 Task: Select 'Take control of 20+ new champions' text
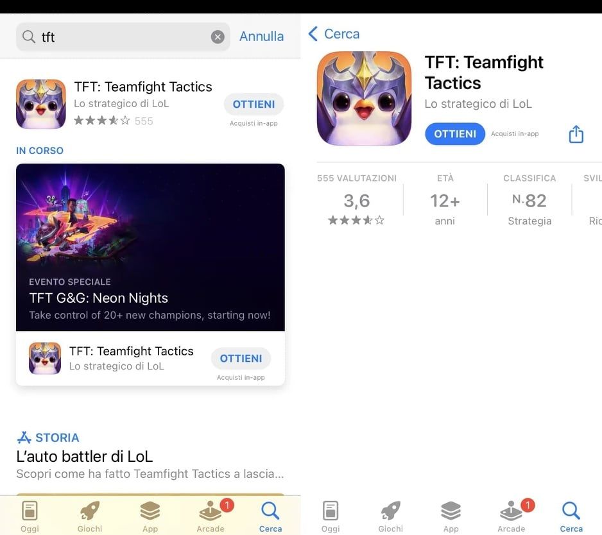150,315
